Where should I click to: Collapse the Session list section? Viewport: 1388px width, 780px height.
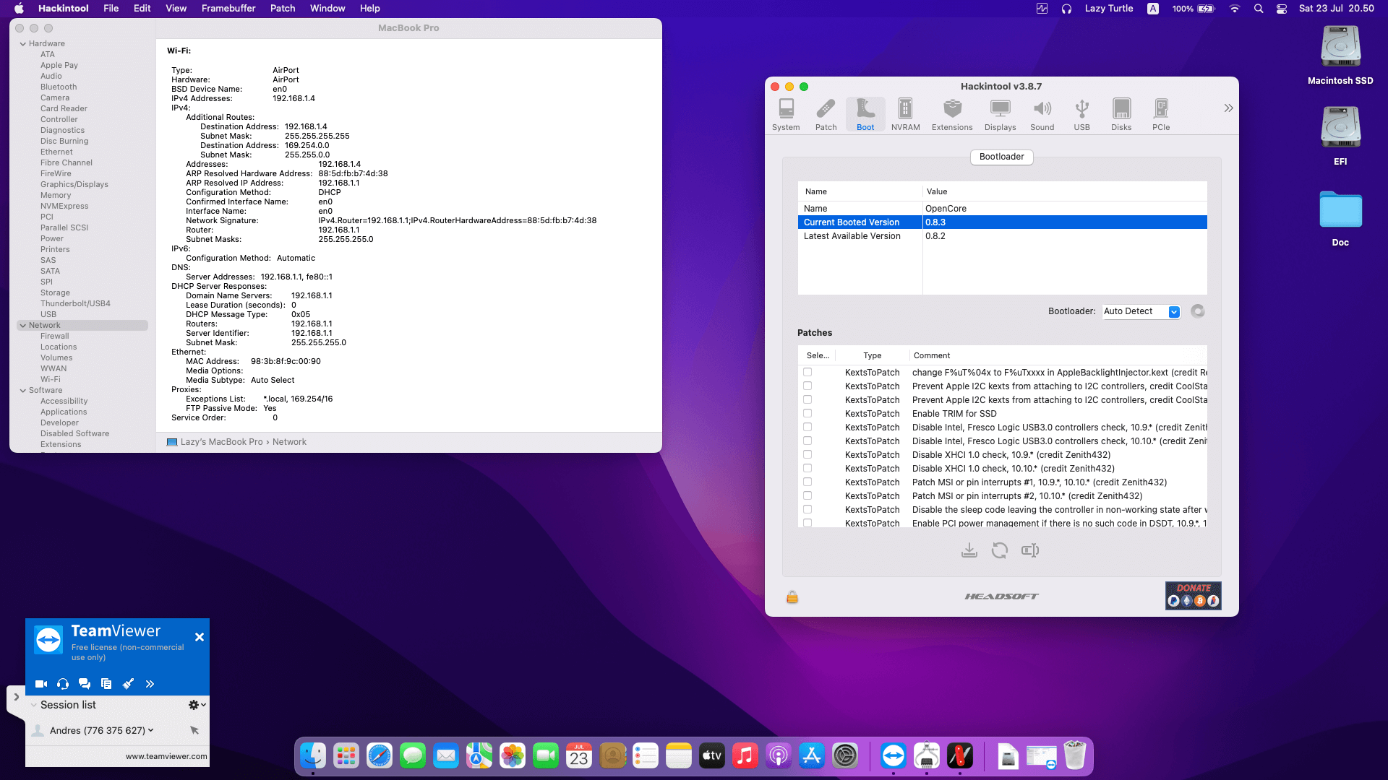click(x=34, y=706)
